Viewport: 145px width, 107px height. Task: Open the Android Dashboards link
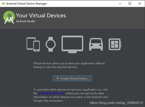pos(51,93)
